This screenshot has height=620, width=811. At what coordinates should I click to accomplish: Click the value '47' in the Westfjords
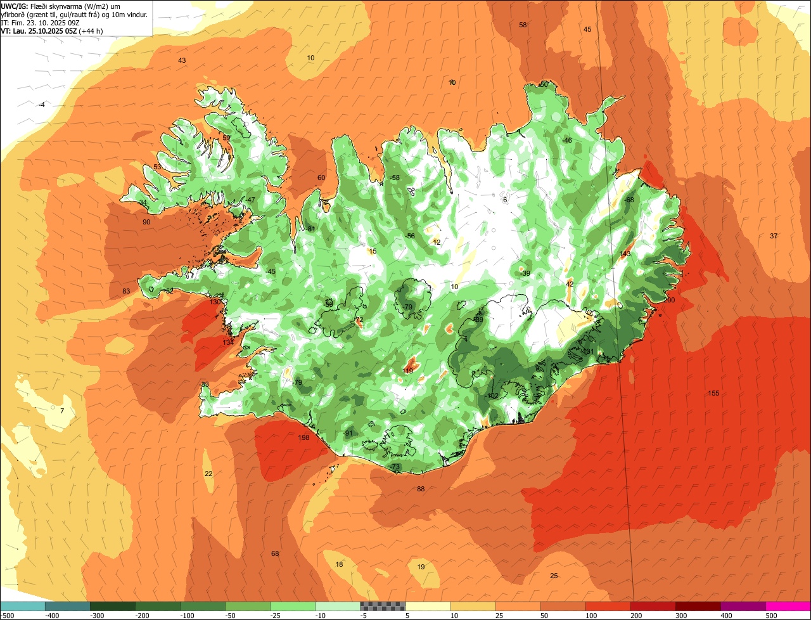[251, 200]
